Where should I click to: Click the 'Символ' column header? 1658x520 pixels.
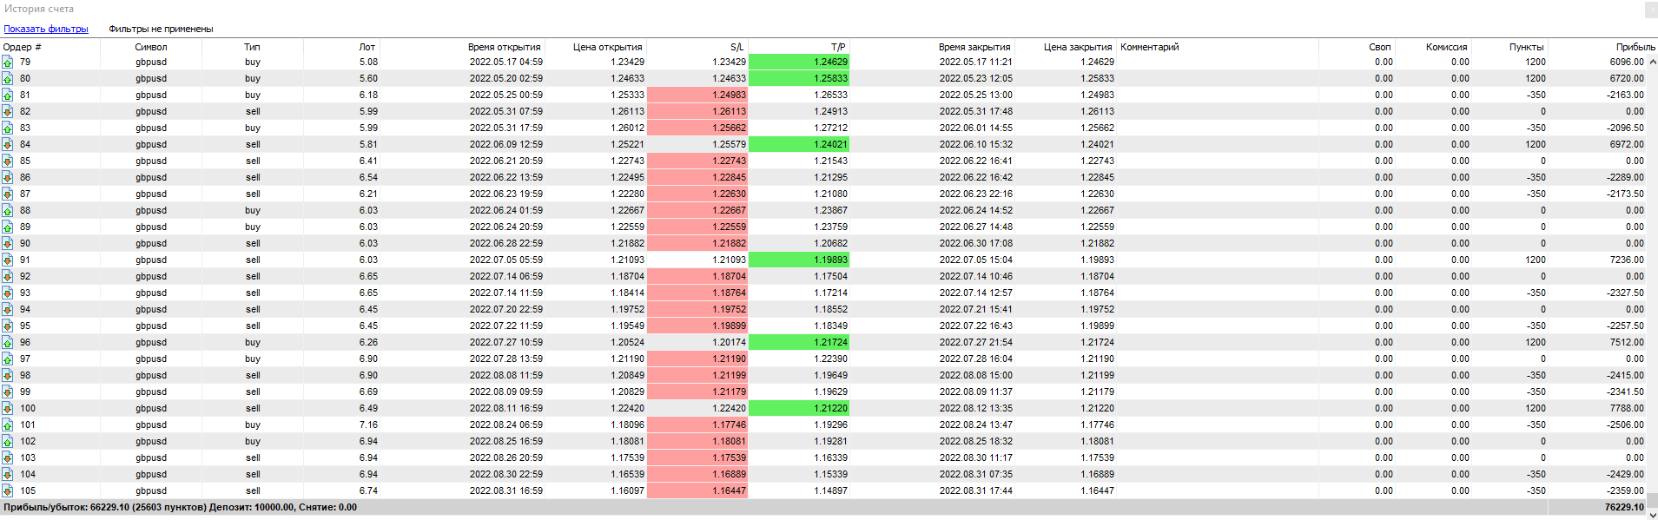[151, 47]
